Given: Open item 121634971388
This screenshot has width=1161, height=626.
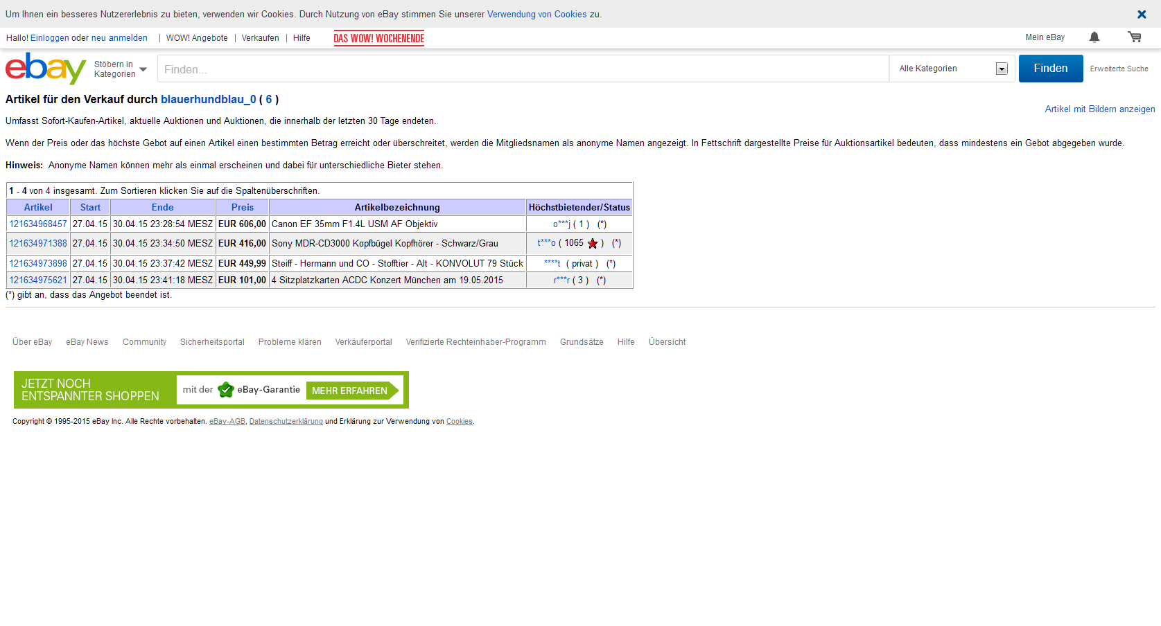Looking at the screenshot, I should point(38,244).
